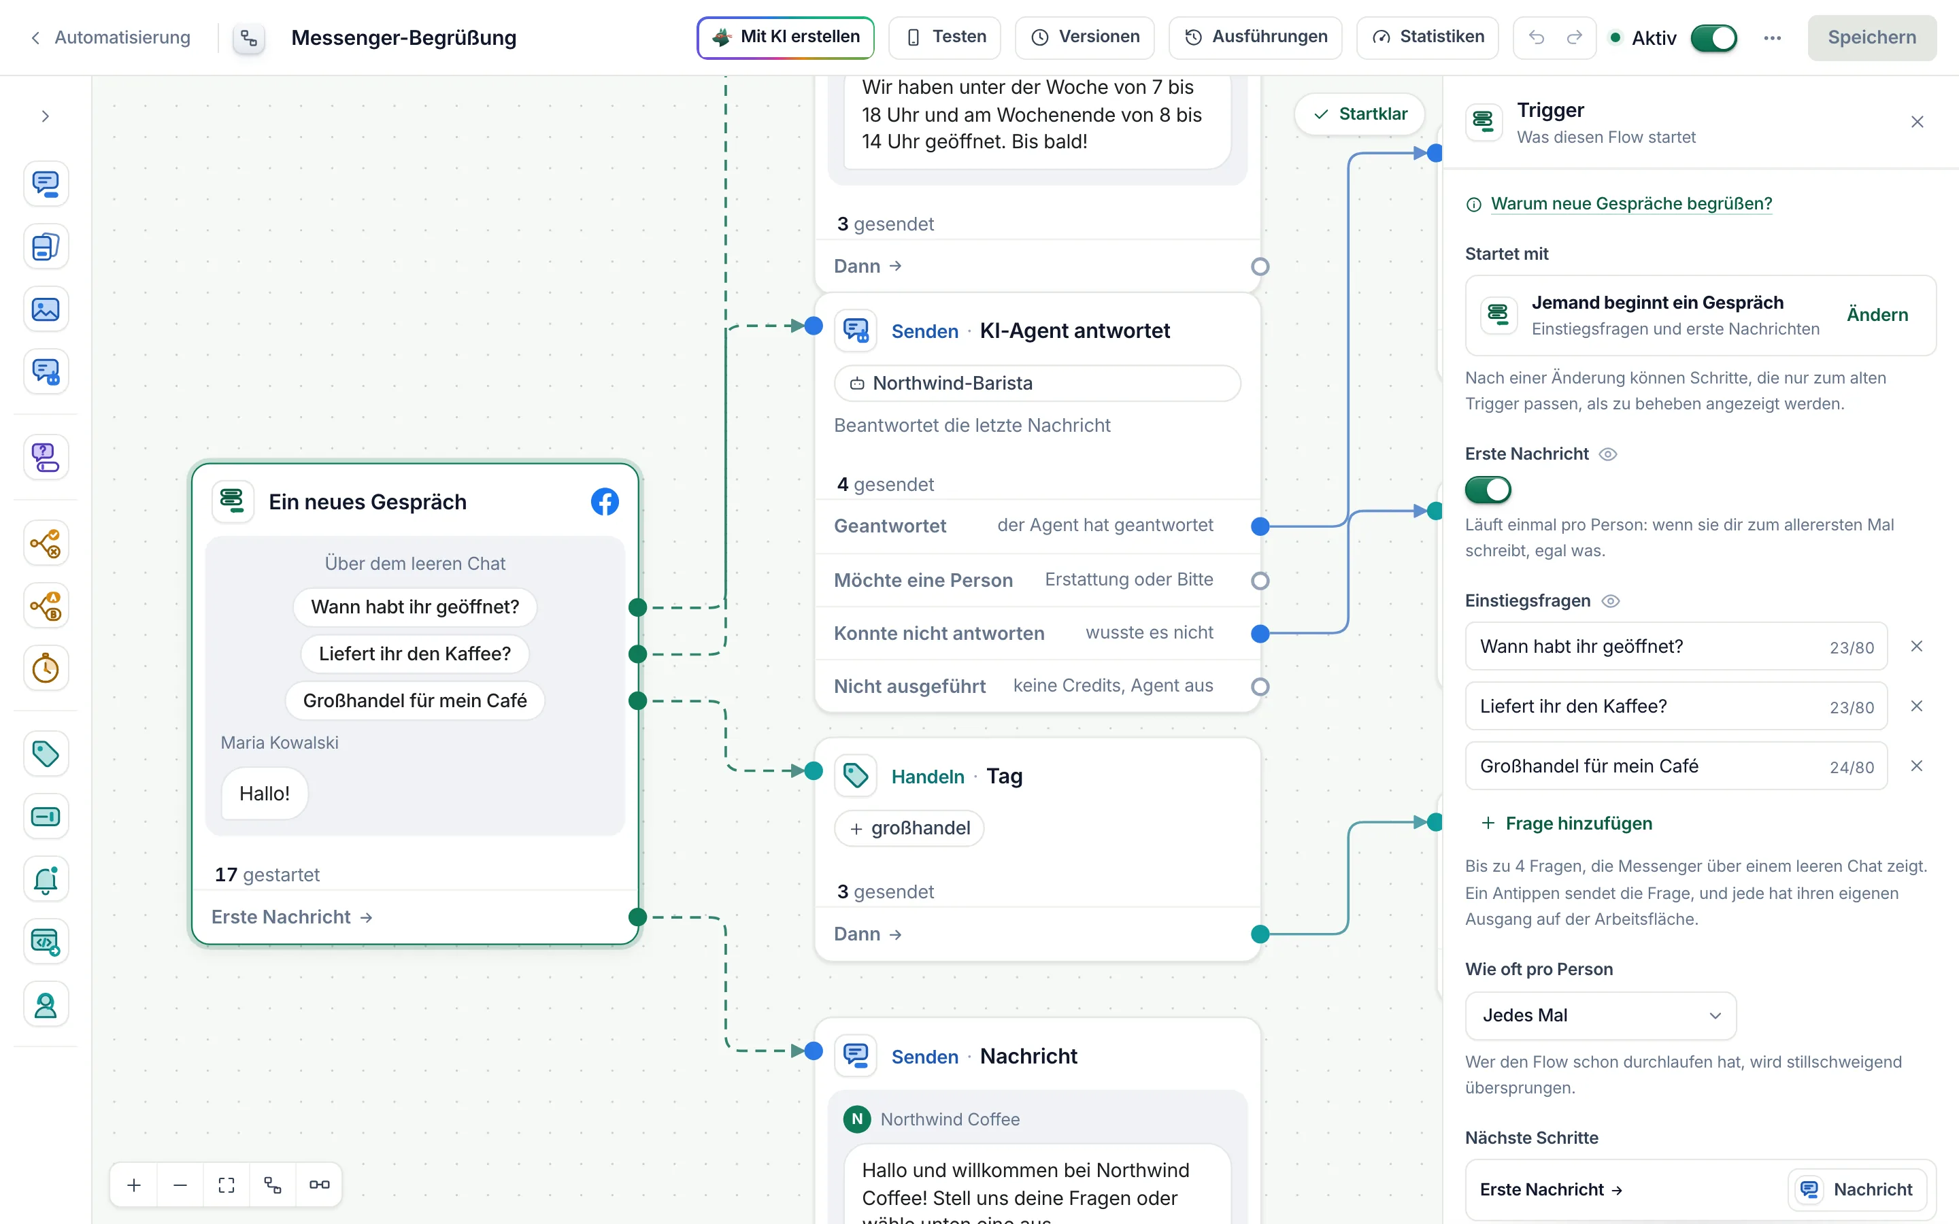Close the Trigger panel

(1917, 122)
